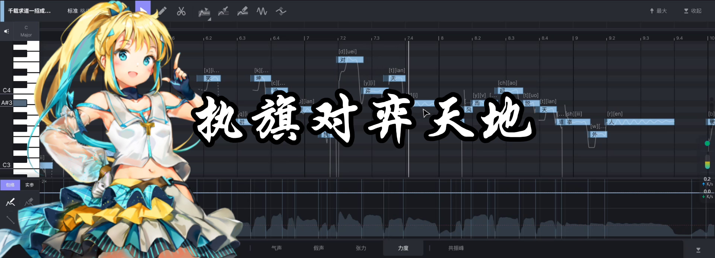715x258 pixels.
Task: Click the yellow-green level meter bar
Action: [x=707, y=162]
